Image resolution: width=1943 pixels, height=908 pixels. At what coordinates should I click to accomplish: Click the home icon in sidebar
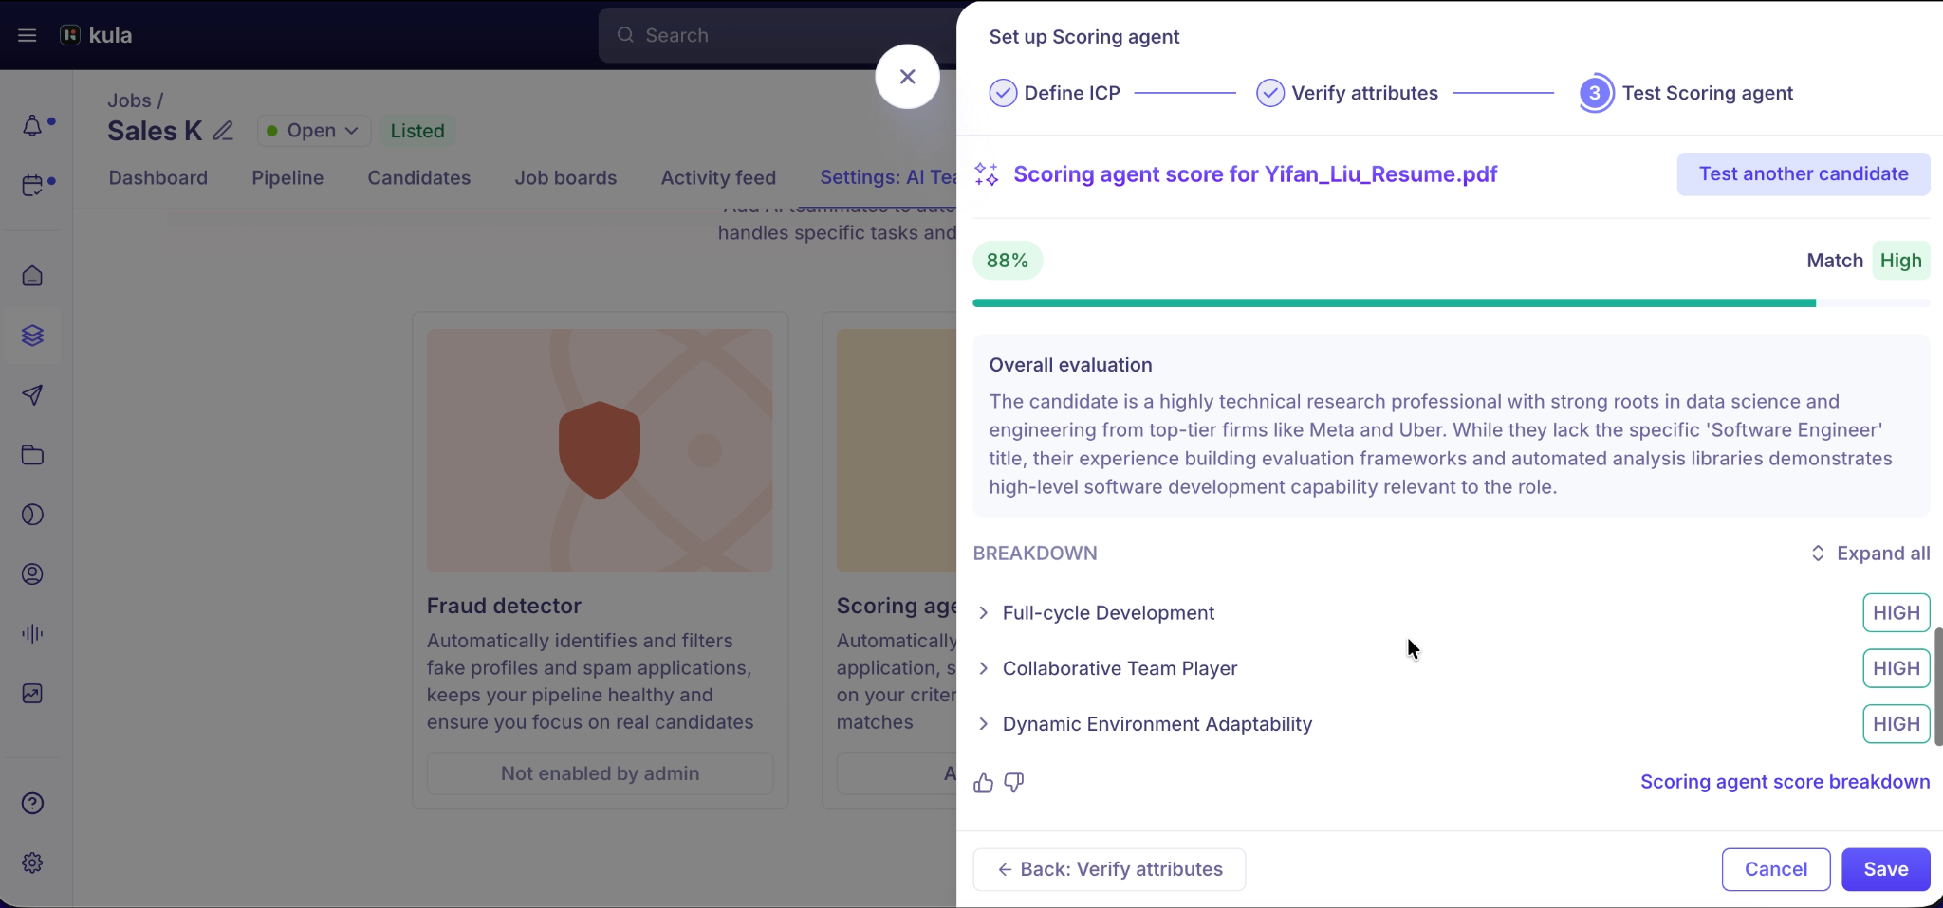[32, 276]
